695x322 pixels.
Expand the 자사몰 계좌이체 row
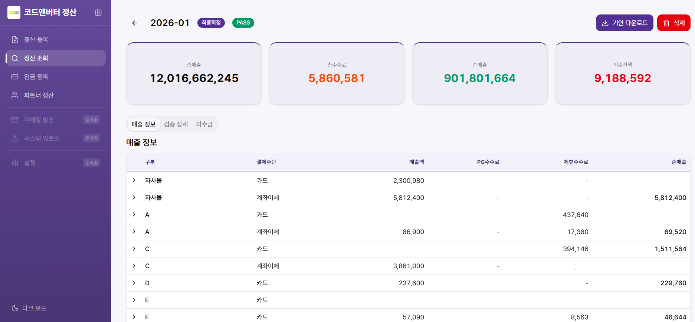click(134, 198)
